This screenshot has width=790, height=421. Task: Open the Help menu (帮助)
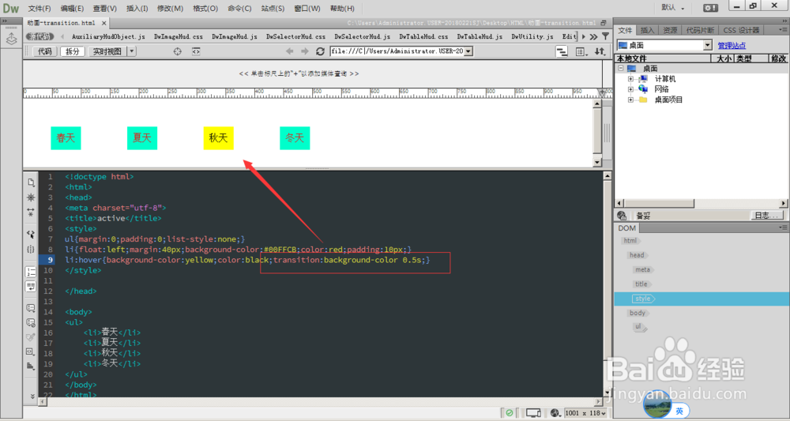pyautogui.click(x=342, y=9)
